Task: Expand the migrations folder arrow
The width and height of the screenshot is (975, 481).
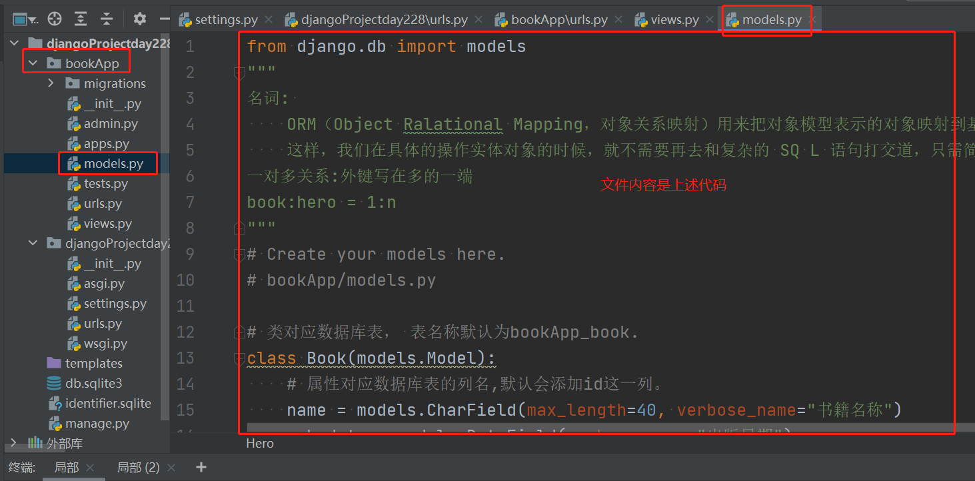Action: pos(51,84)
